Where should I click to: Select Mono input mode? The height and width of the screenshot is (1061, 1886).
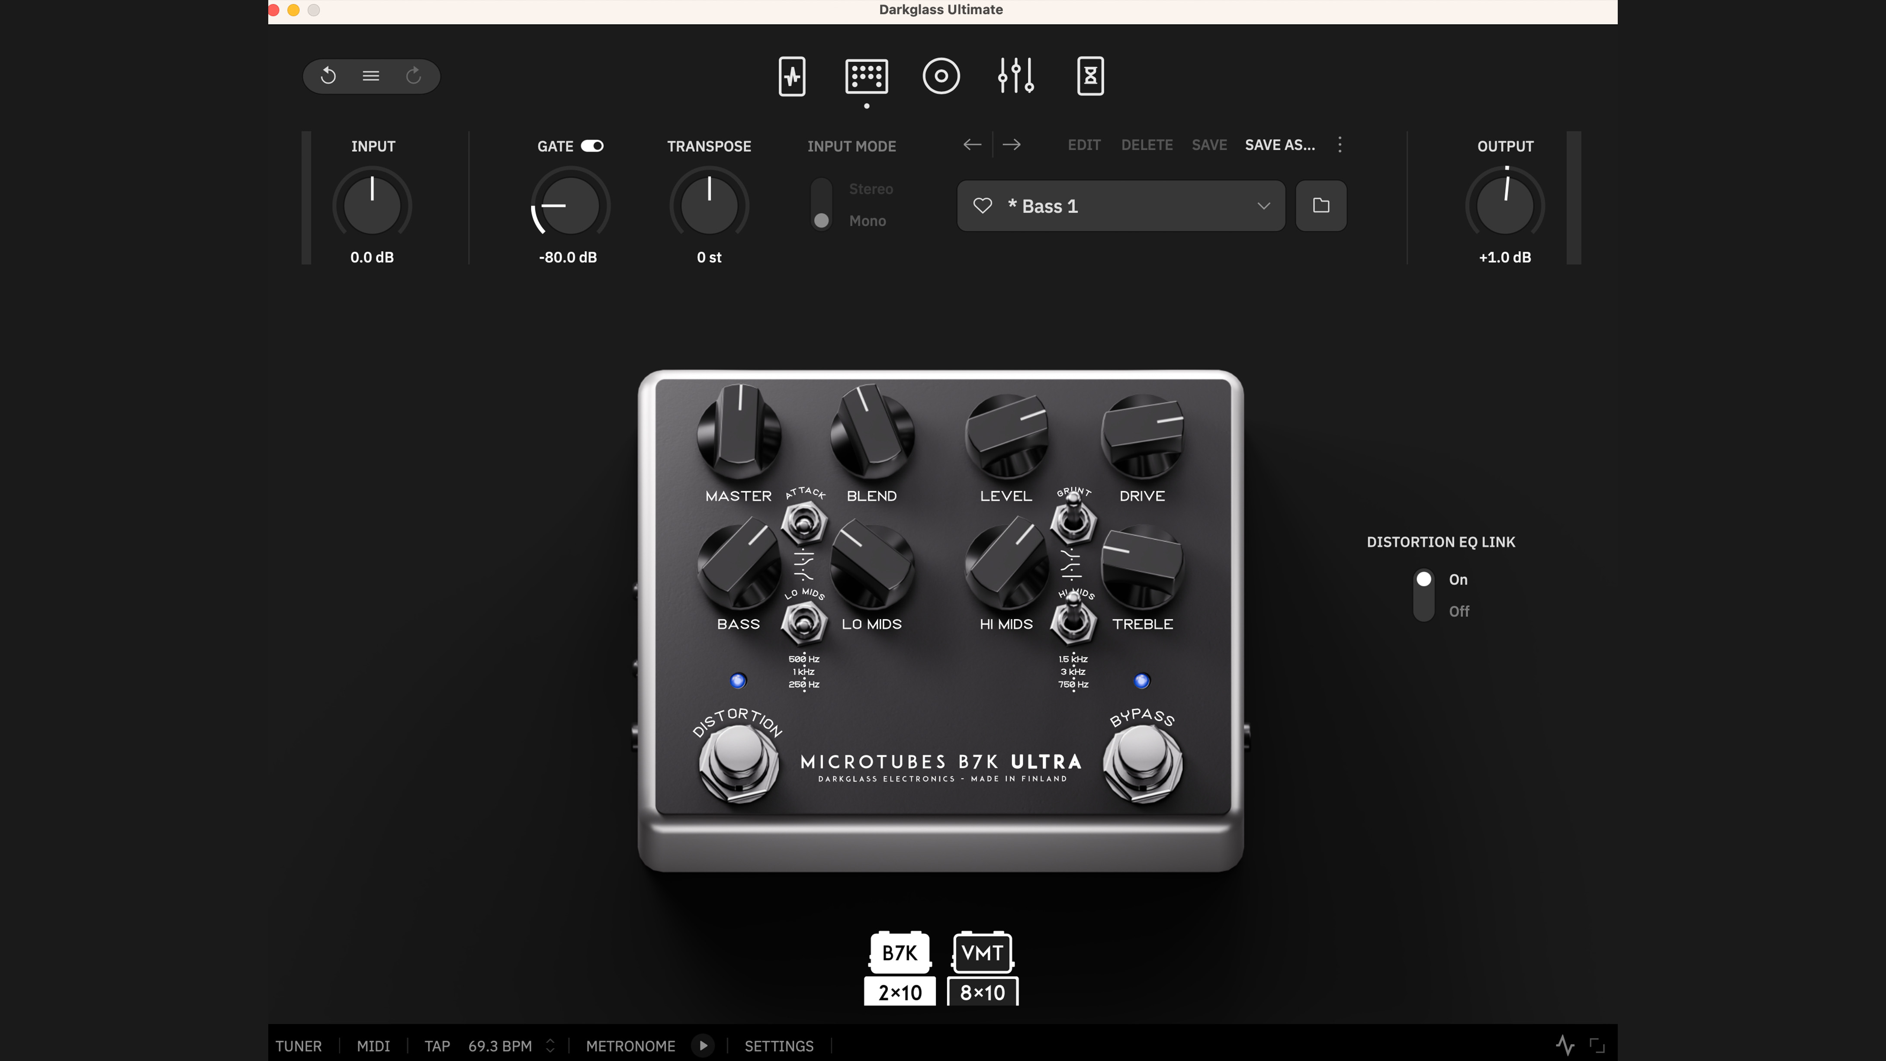point(867,220)
